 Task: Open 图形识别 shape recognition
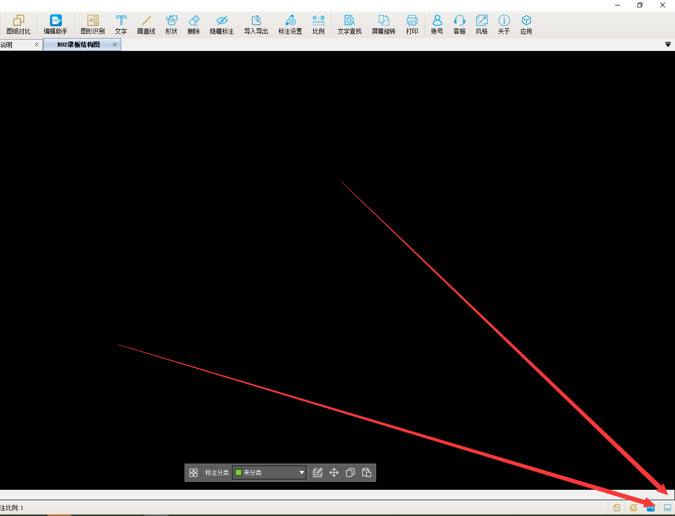(93, 24)
